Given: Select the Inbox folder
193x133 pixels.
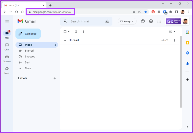Looking at the screenshot, I should pyautogui.click(x=37, y=45).
